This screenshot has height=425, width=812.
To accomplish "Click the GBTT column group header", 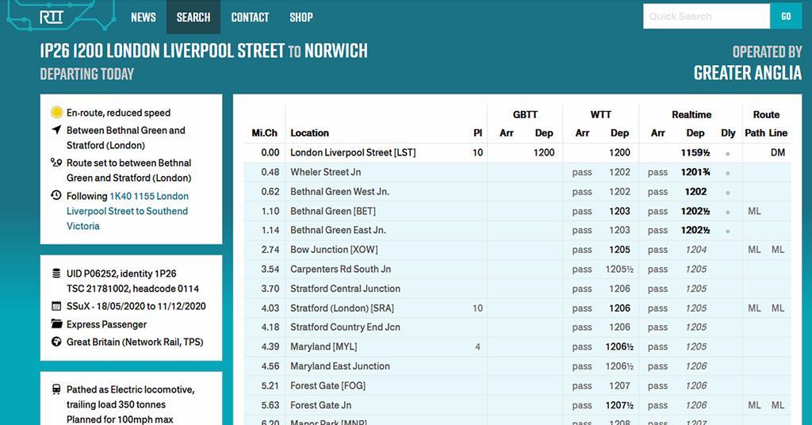I will [525, 114].
